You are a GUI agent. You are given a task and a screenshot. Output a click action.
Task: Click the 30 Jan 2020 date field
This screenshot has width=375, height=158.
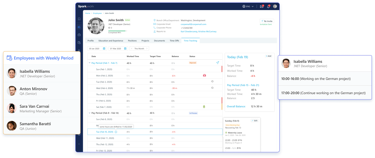pos(97,48)
